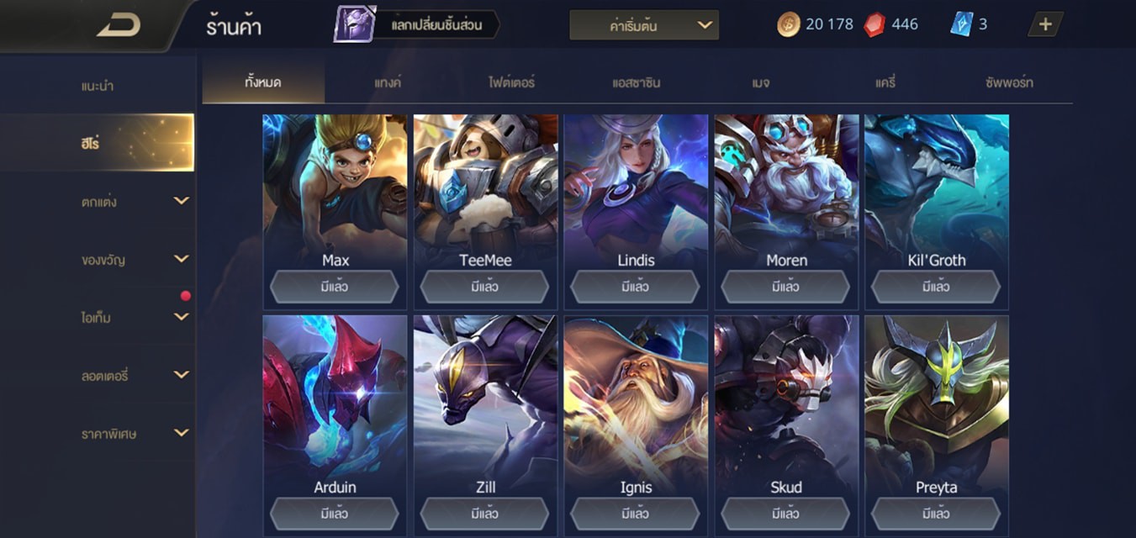Tap the blue voucher ticket icon

(x=961, y=24)
